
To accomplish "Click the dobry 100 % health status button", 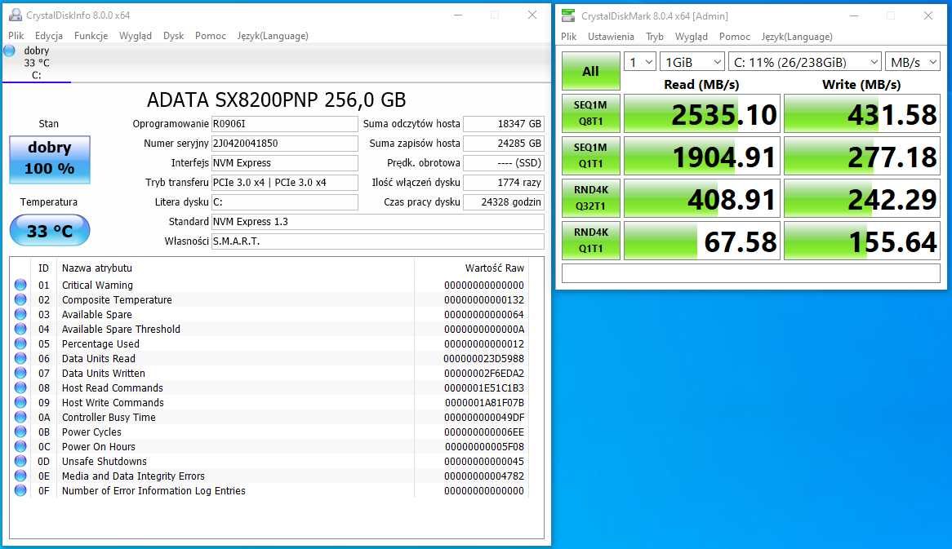I will (50, 160).
